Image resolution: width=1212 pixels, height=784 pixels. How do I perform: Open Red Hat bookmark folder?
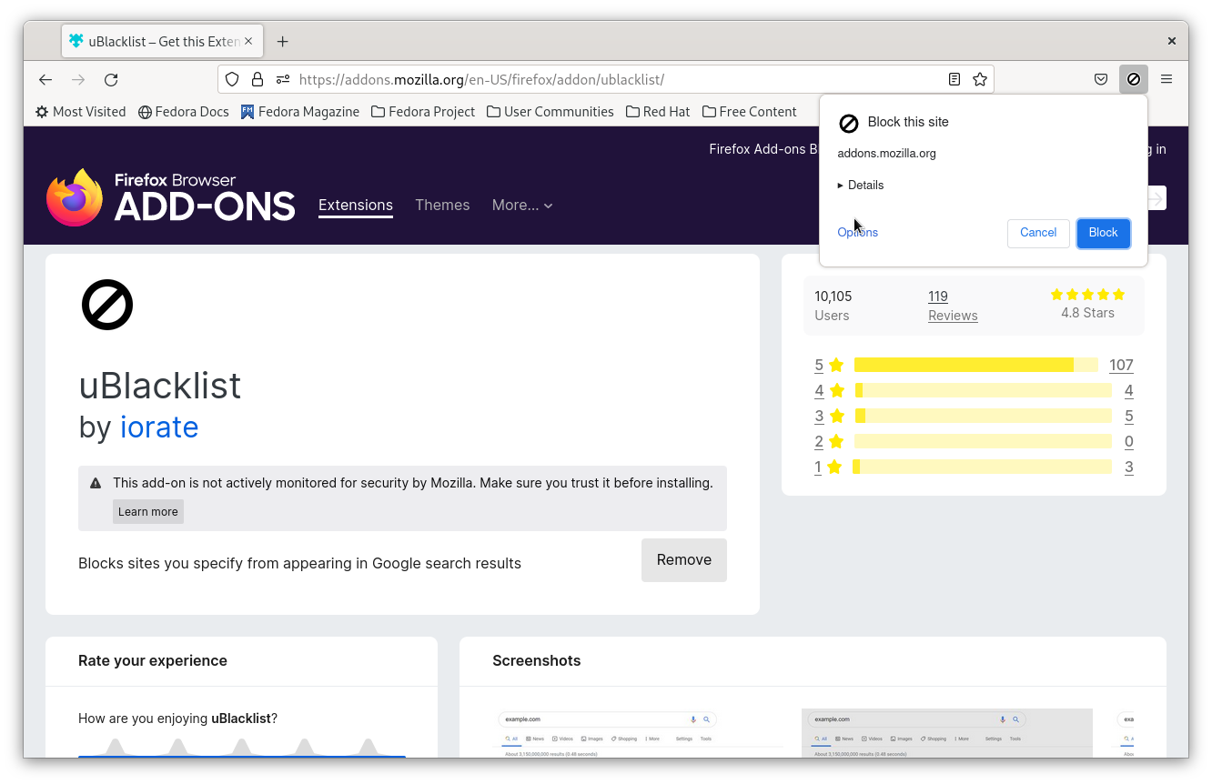[x=658, y=112]
